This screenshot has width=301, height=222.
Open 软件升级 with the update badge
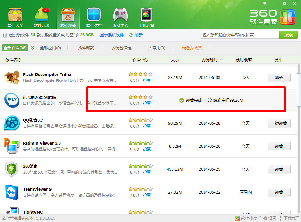pyautogui.click(x=42, y=17)
